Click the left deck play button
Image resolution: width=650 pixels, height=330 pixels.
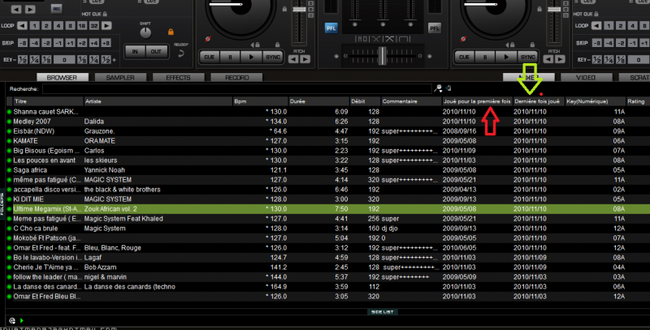[251, 57]
